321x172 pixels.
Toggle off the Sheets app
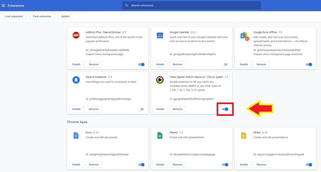(225, 164)
